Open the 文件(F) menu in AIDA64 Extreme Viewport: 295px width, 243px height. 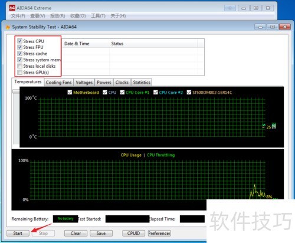18,16
